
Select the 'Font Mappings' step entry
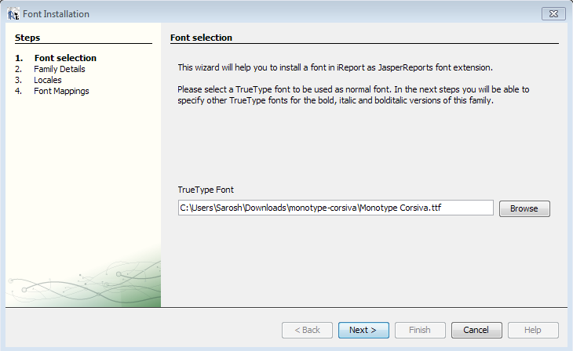click(x=61, y=91)
